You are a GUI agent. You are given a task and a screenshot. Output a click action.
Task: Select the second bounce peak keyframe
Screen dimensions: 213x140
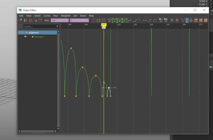[x=83, y=67]
